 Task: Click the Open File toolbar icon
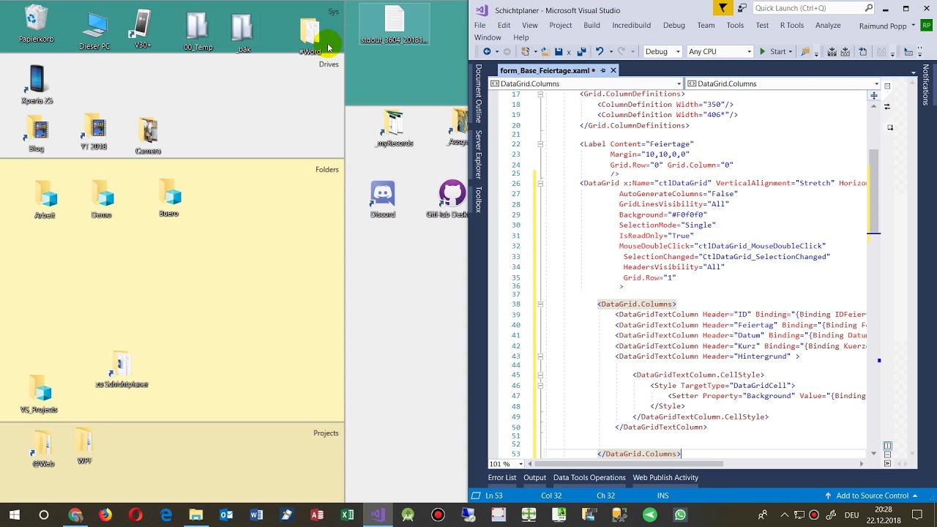[x=545, y=52]
